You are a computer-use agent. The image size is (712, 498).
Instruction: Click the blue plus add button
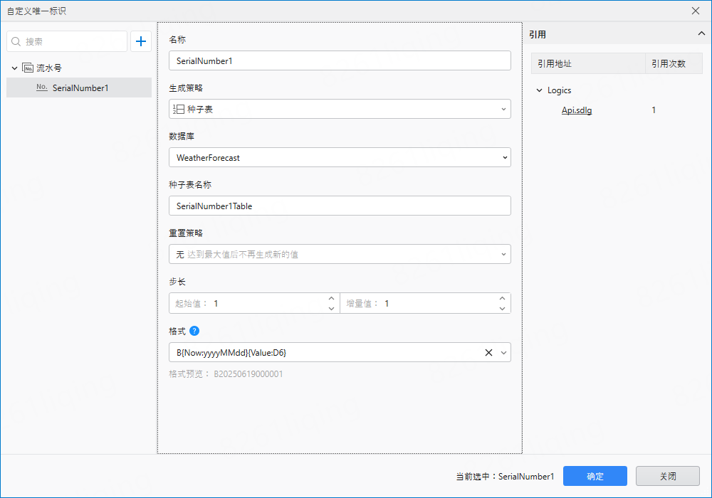[x=141, y=42]
